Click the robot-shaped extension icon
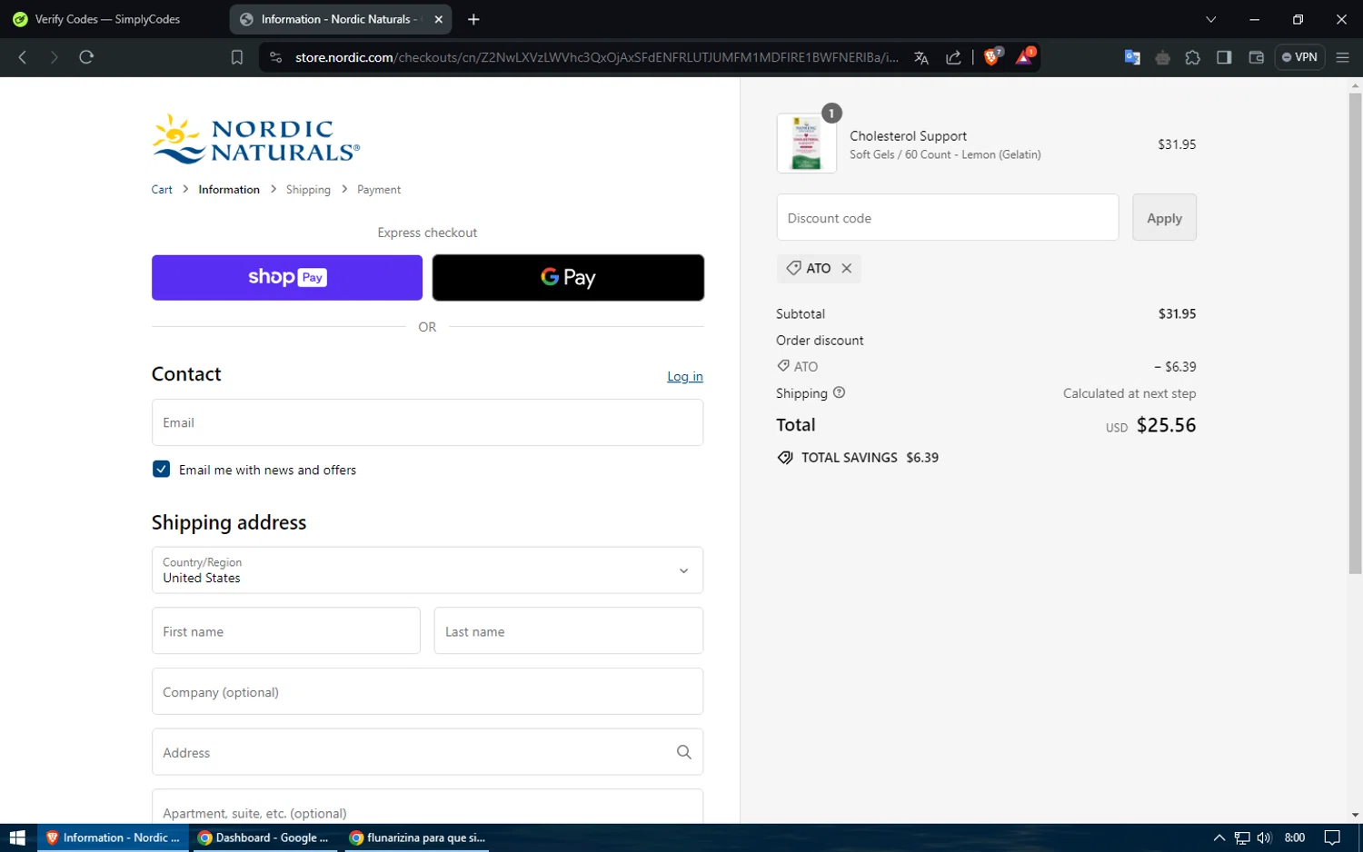Viewport: 1363px width, 852px height. tap(1162, 57)
